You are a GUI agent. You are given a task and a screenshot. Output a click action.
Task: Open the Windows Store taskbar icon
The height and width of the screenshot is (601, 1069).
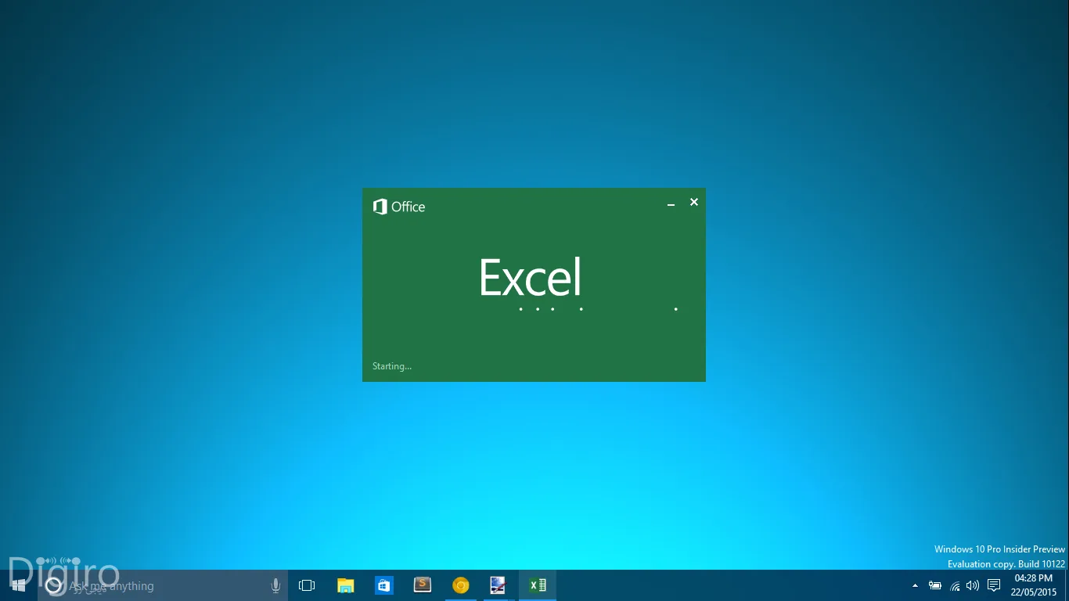point(383,585)
